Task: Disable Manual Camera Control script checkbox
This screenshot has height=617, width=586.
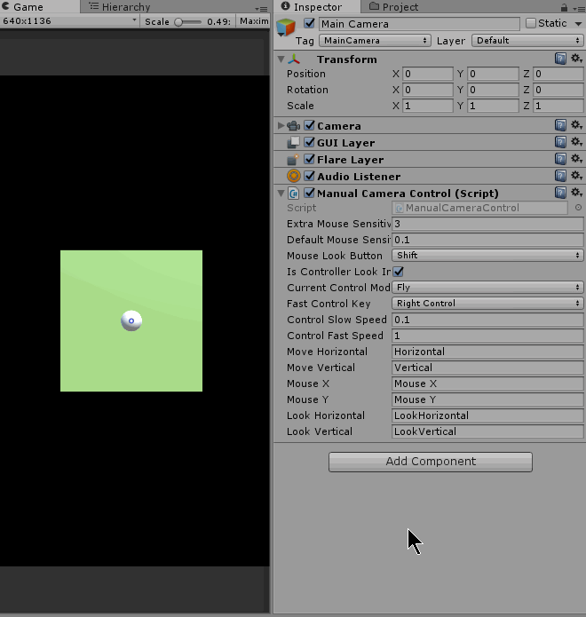Action: [x=310, y=193]
